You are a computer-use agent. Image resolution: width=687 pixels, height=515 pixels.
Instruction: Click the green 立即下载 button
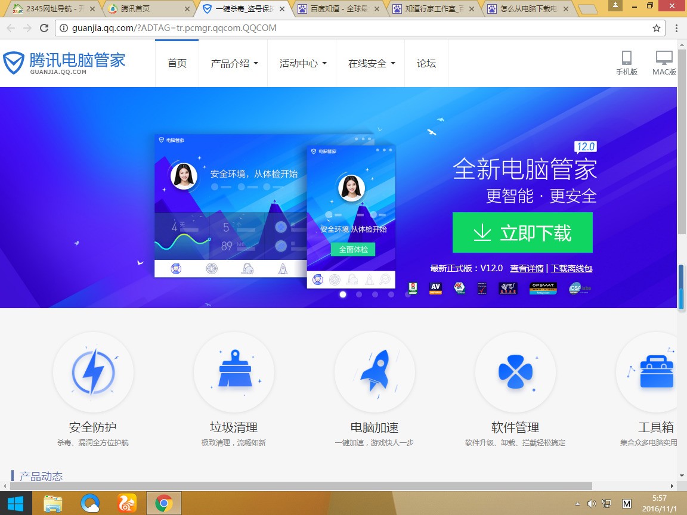coord(522,232)
